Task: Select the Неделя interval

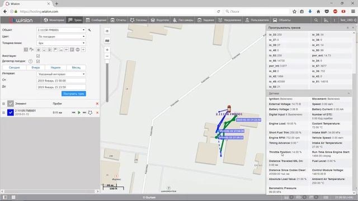Action: [55, 68]
